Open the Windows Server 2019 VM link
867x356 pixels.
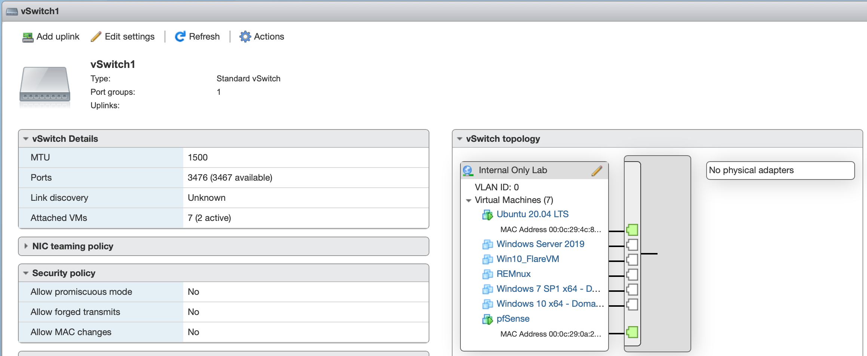[540, 244]
